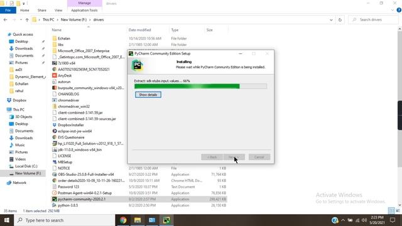
Task: Select Network in the navigation pane
Action: point(19,183)
